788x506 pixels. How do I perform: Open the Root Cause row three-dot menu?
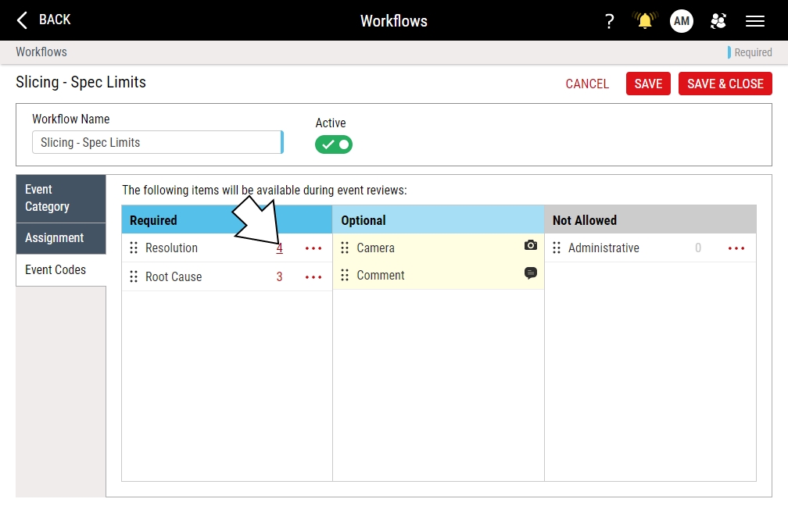pyautogui.click(x=313, y=277)
